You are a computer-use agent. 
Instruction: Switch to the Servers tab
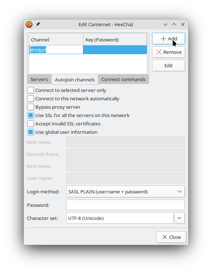[x=39, y=79]
